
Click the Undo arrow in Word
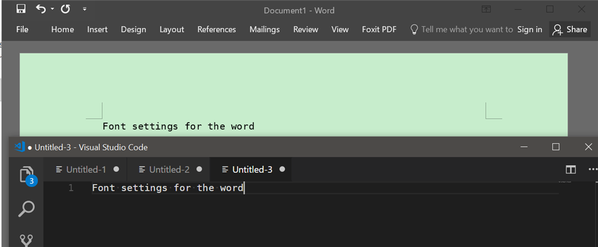[40, 9]
